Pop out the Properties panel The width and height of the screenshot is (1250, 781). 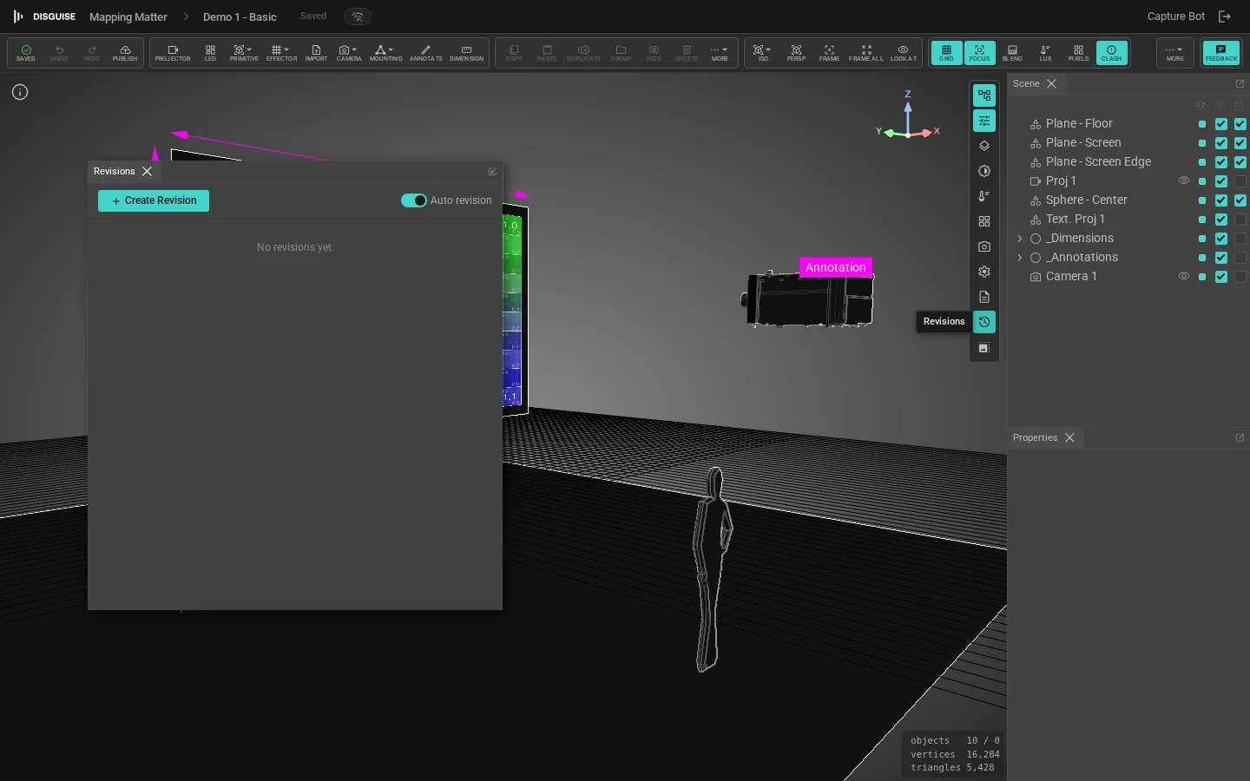point(1240,438)
